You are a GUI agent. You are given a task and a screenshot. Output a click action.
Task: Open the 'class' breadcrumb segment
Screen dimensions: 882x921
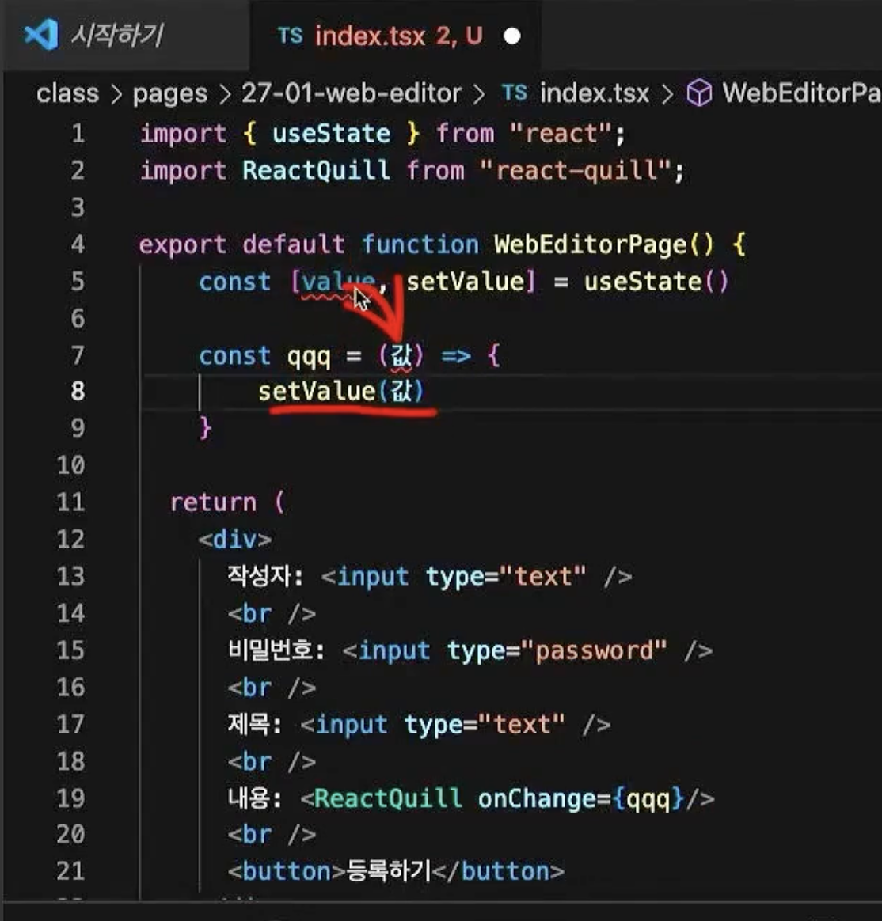[x=67, y=93]
